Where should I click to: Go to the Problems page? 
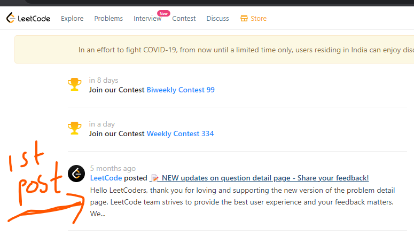coord(108,19)
